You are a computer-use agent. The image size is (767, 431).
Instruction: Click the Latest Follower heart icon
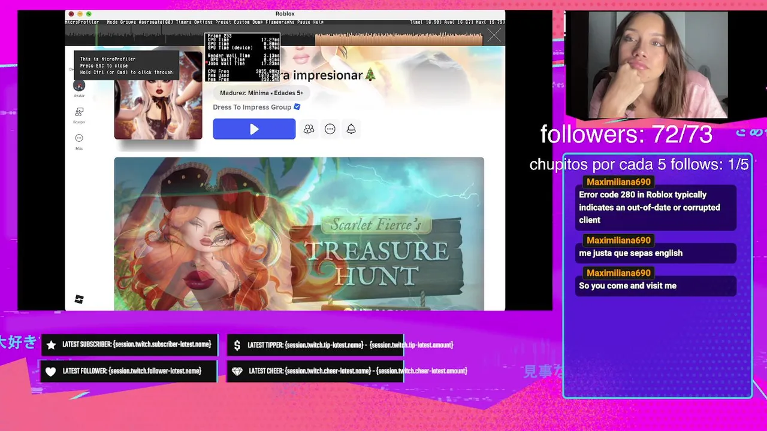(51, 372)
